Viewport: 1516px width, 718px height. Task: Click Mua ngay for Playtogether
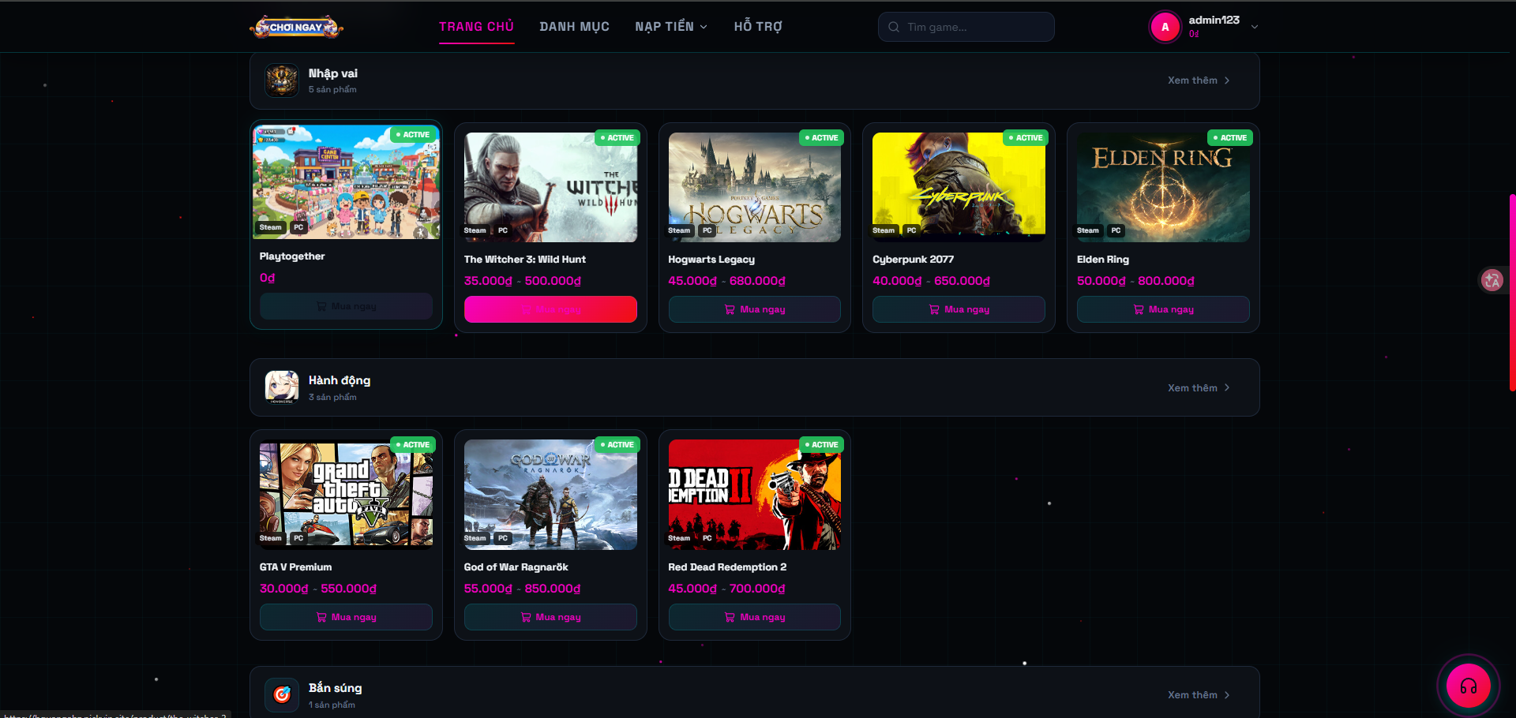pos(346,306)
